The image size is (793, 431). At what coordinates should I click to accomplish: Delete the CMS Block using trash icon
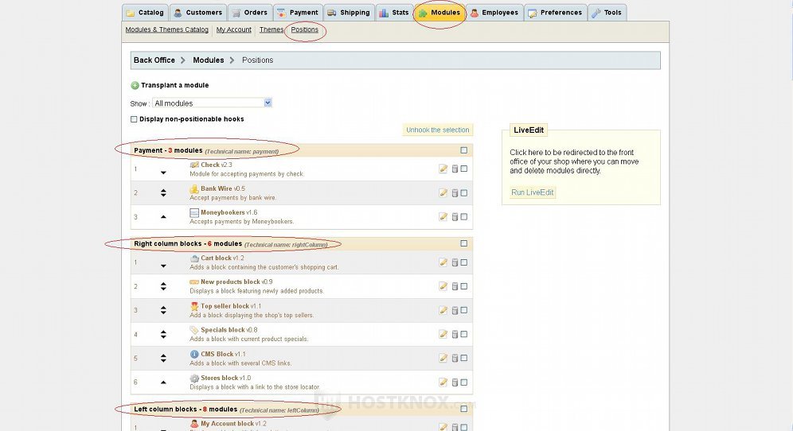[455, 358]
